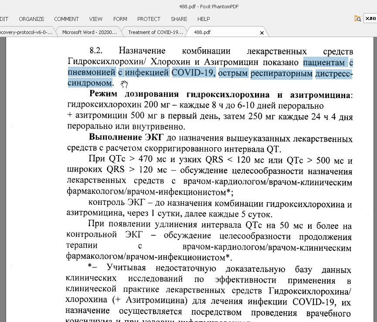Click the bold text 'Выполнение ЭКГ'
This screenshot has width=377, height=322.
[x=126, y=137]
